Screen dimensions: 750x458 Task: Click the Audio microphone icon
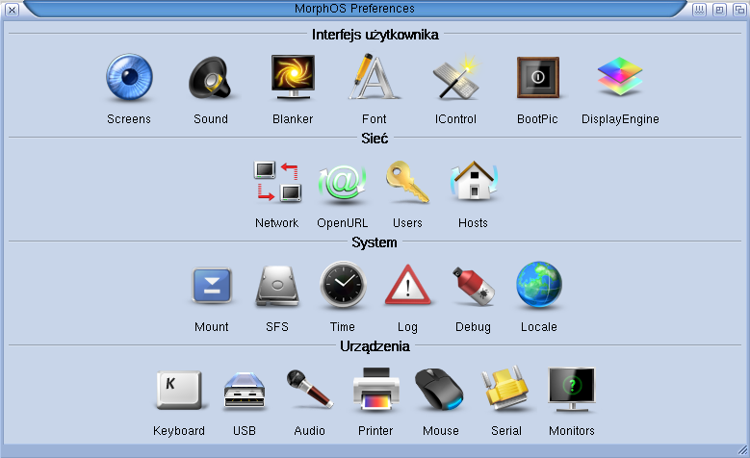pyautogui.click(x=310, y=389)
